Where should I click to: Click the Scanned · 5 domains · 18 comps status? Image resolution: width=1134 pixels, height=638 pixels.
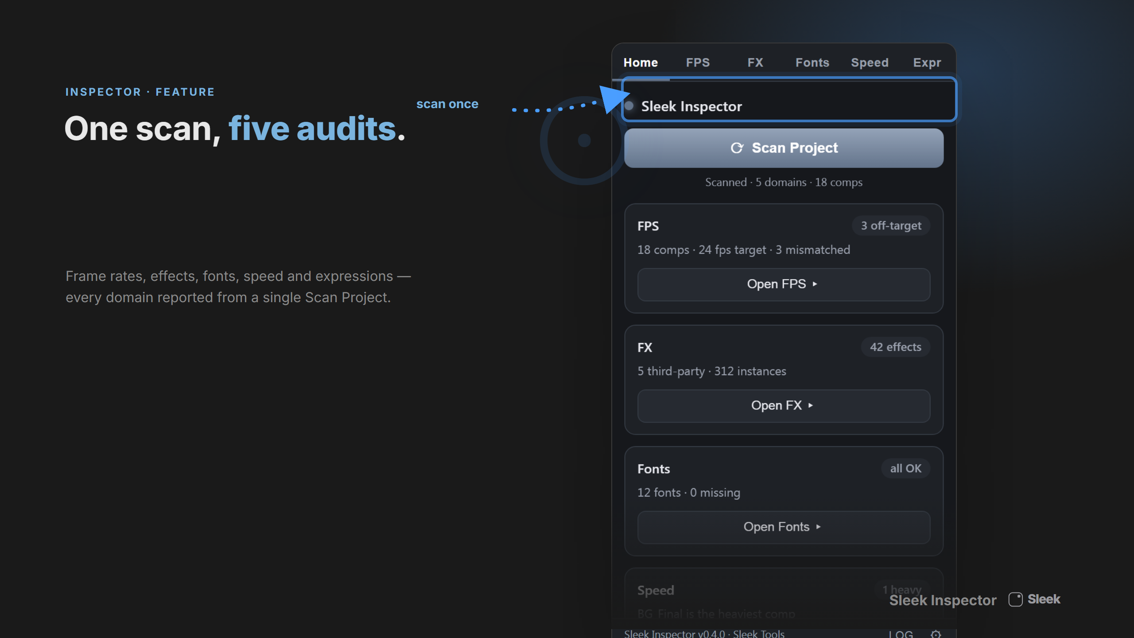[x=784, y=183]
